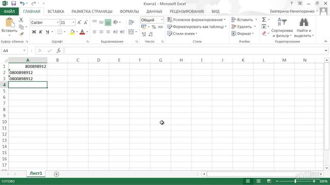Open user account Екатерина Нечипоренко

[292, 11]
